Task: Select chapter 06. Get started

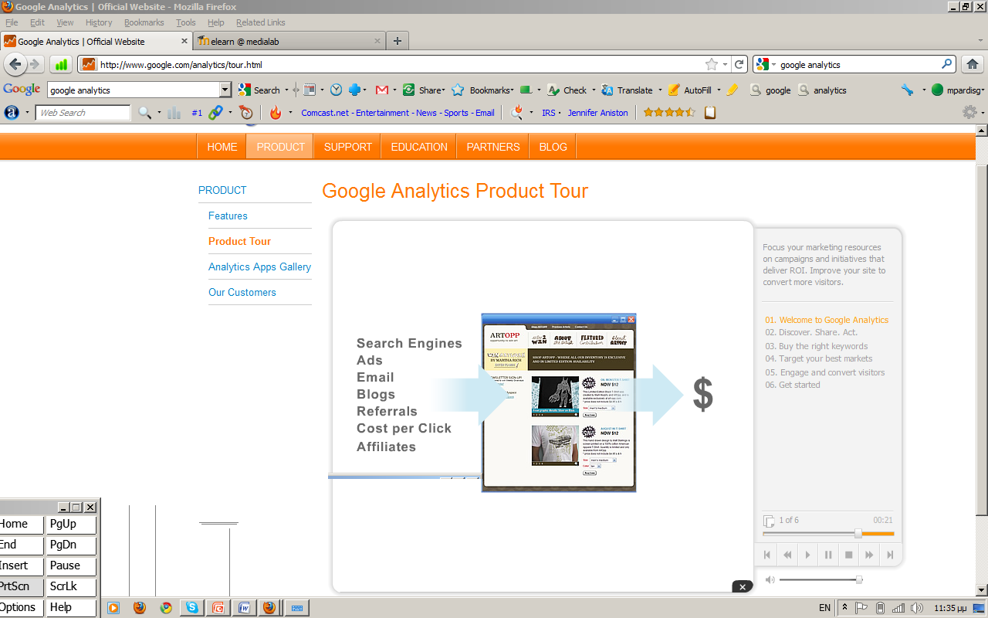Action: pyautogui.click(x=793, y=385)
